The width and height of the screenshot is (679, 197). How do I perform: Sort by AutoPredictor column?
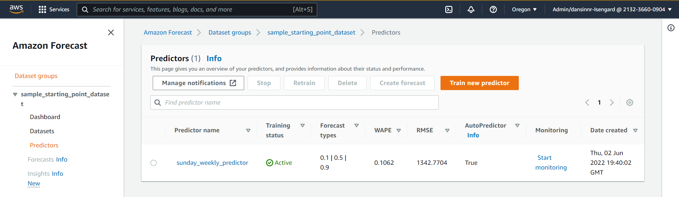[517, 126]
